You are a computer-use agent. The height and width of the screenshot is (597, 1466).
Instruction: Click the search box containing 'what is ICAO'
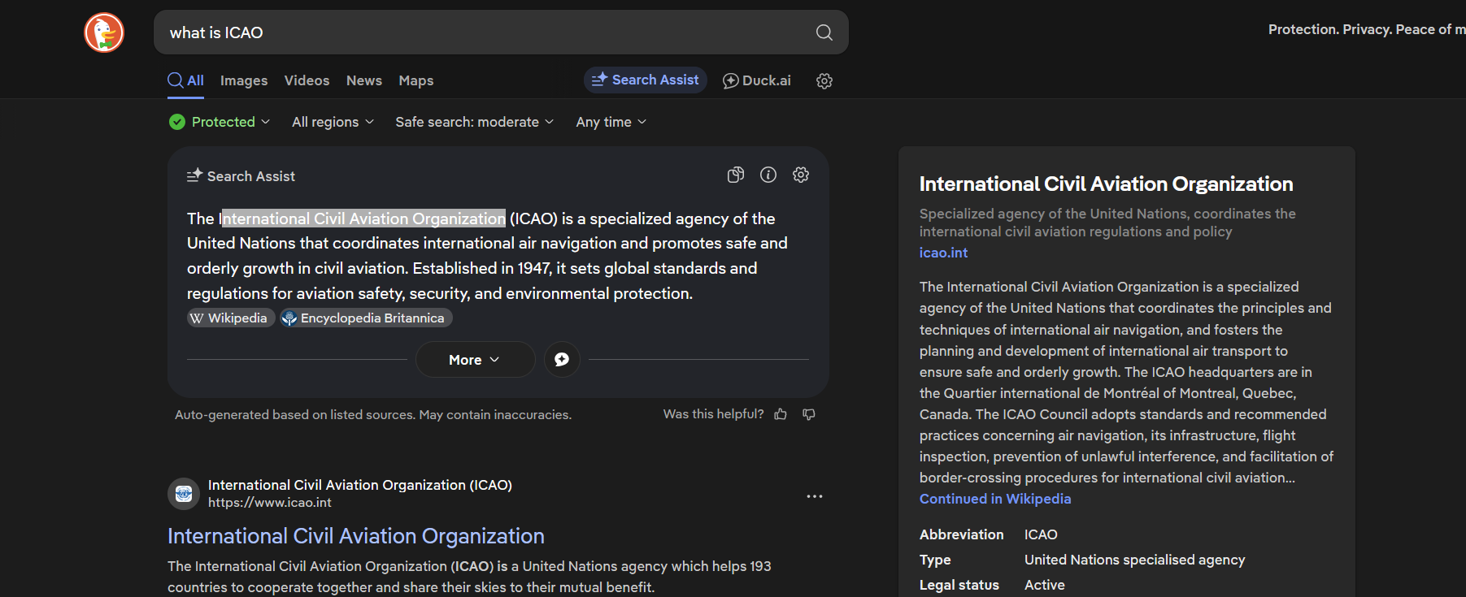(x=488, y=32)
